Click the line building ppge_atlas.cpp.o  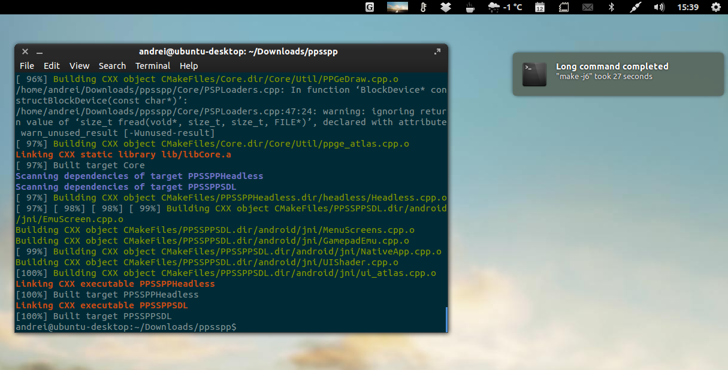coord(212,144)
